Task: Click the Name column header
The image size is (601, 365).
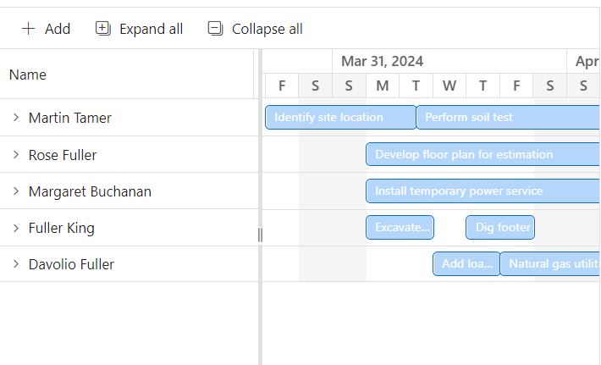Action: pyautogui.click(x=28, y=75)
